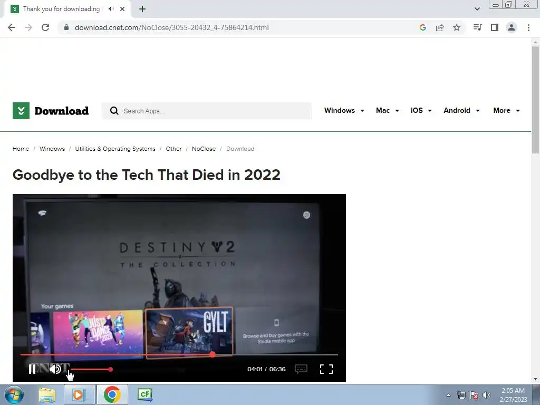Screen dimensions: 540x405
Task: Expand the Mac menu
Action: (388, 111)
